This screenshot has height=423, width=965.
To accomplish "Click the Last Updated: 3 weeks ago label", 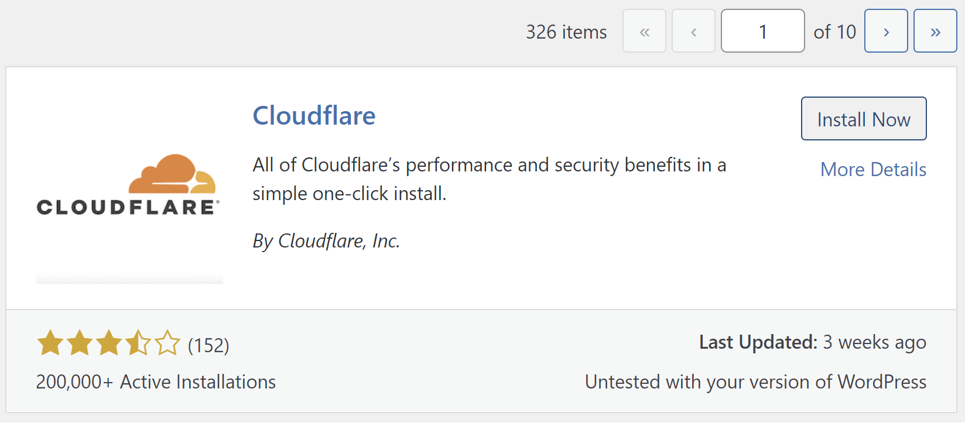I will pyautogui.click(x=813, y=342).
